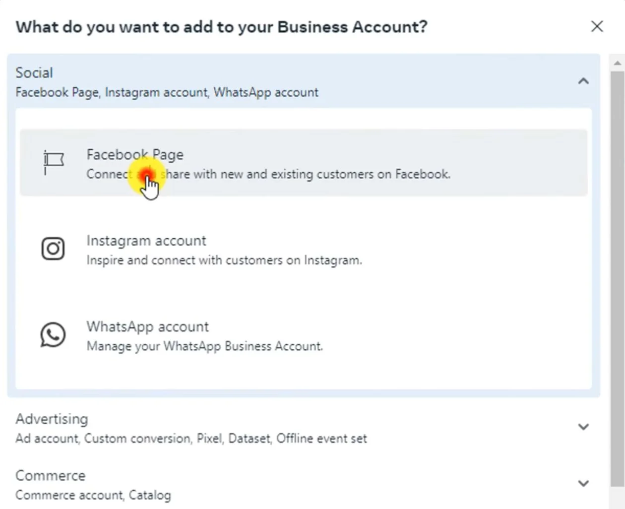Open the Advertising section heading
Image resolution: width=625 pixels, height=509 pixels.
click(x=52, y=419)
